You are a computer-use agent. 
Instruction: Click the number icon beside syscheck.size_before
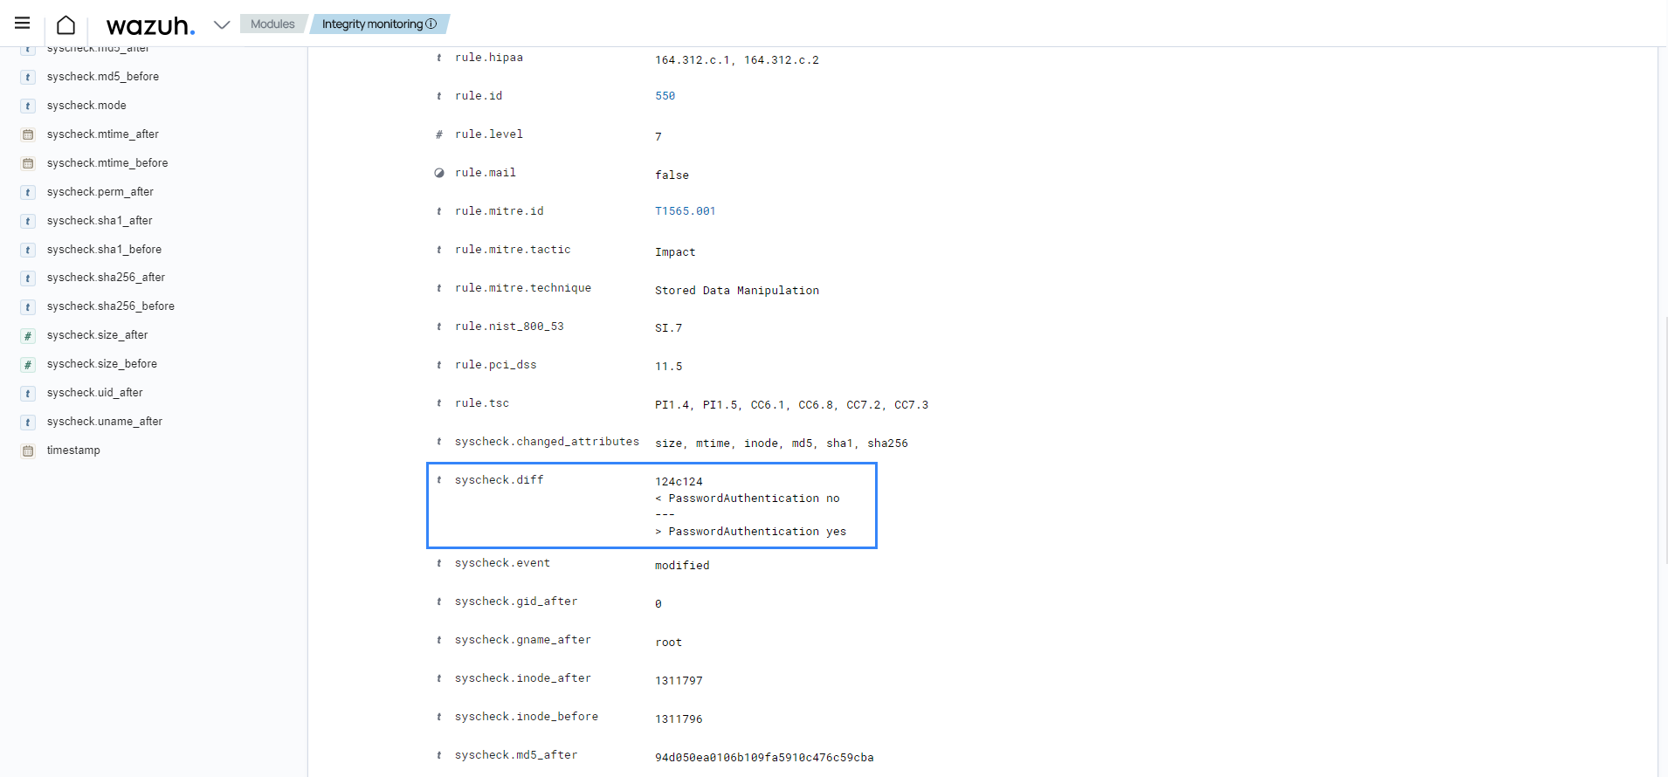click(28, 364)
